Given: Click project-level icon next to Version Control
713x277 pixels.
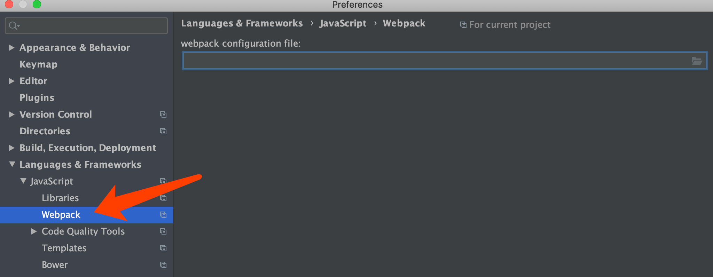Looking at the screenshot, I should [163, 114].
